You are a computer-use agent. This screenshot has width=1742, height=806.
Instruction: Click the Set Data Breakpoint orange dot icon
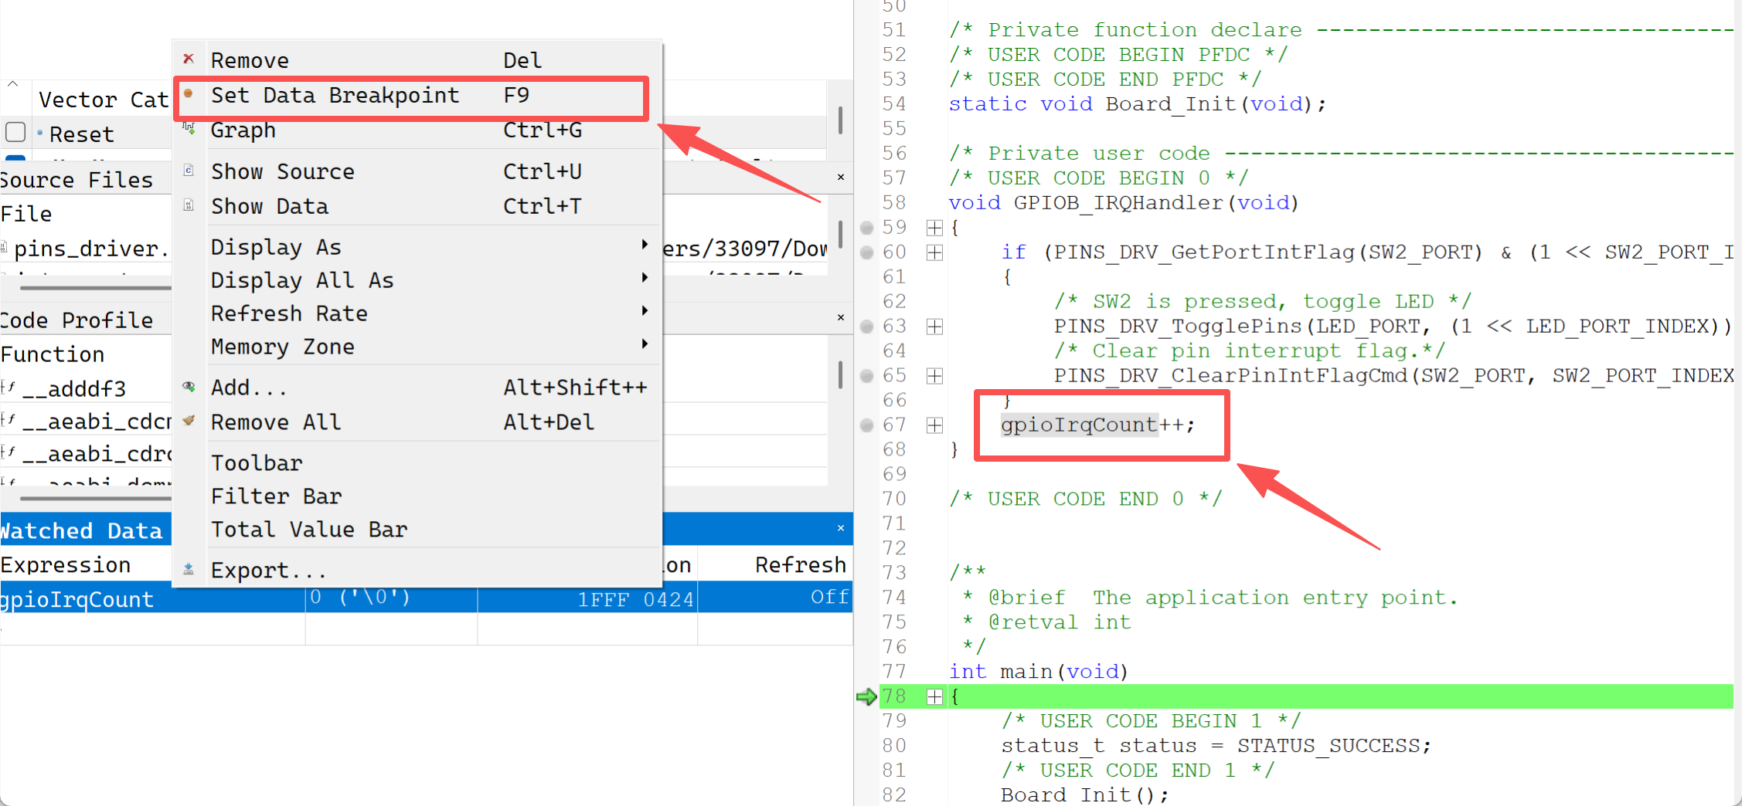click(189, 94)
